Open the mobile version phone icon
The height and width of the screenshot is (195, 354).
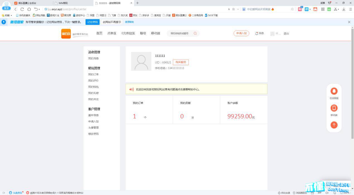pyautogui.click(x=334, y=108)
